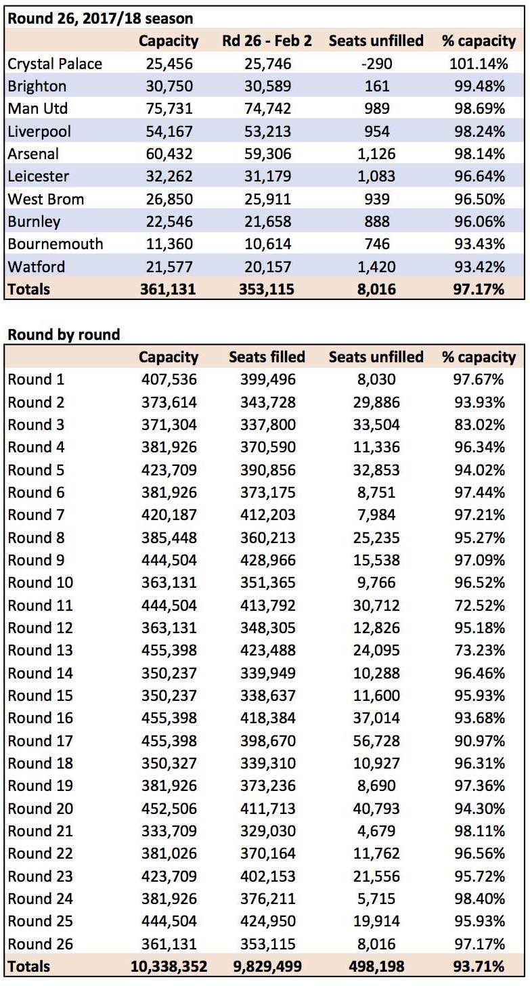Click Crystal Palace's 101.14% capacity cell

point(479,64)
